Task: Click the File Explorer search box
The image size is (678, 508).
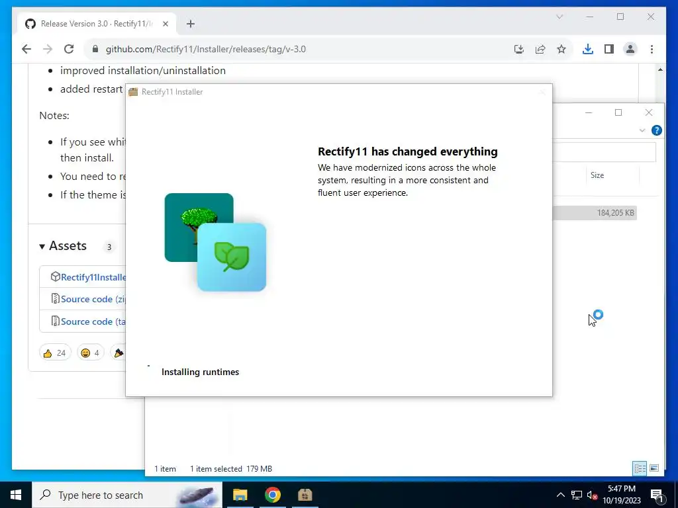Action: coord(605,153)
